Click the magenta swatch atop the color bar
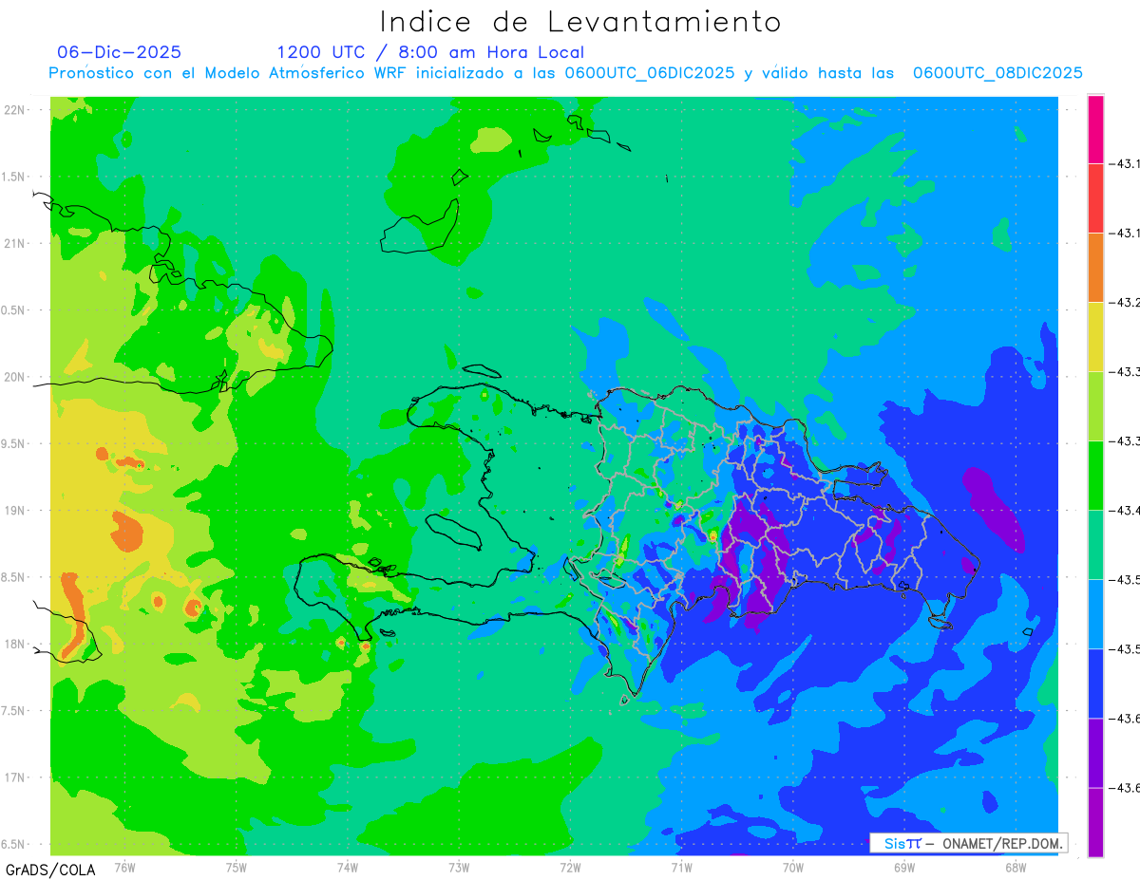Image resolution: width=1140 pixels, height=880 pixels. click(x=1095, y=129)
